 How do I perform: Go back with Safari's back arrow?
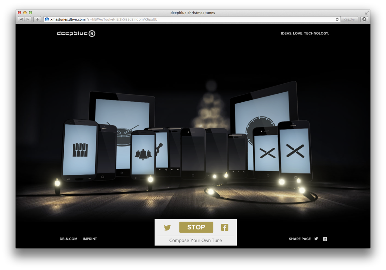(x=22, y=19)
